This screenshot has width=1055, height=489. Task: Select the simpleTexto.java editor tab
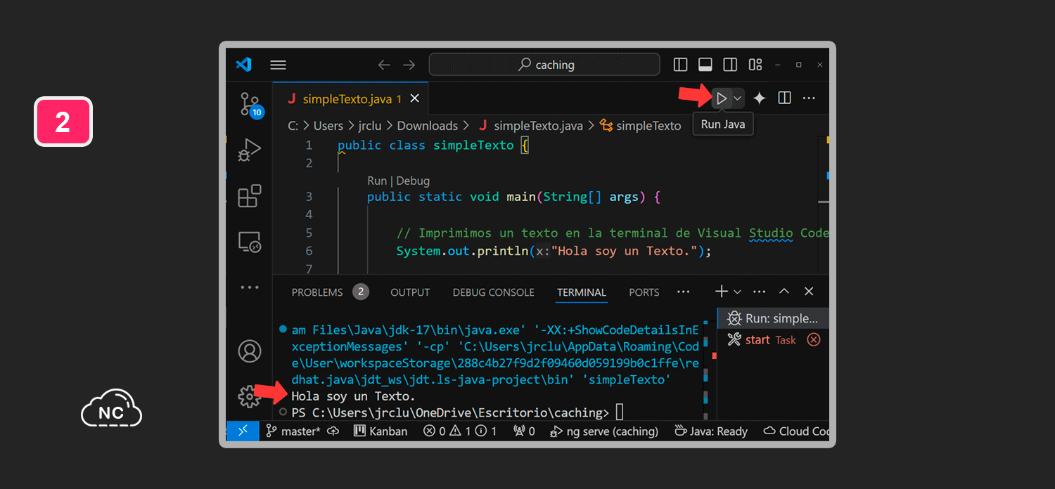point(351,99)
